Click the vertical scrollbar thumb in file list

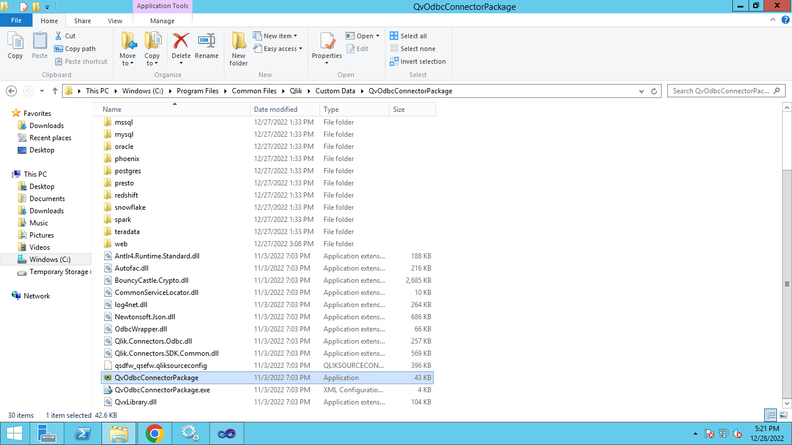pos(787,284)
